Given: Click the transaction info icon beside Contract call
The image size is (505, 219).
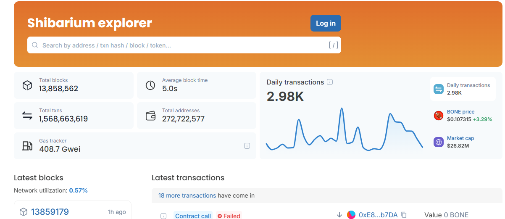Looking at the screenshot, I should pos(163,216).
